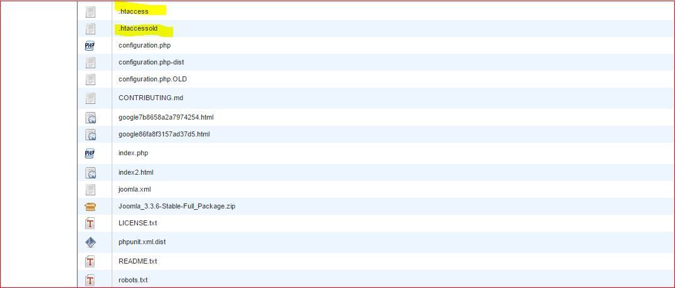This screenshot has width=675, height=288.
Task: Select the README.txt file name
Action: tap(138, 261)
